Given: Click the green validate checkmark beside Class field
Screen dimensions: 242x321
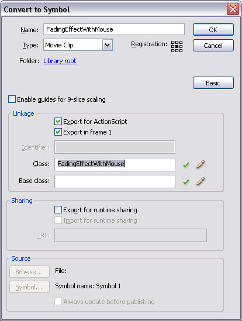Looking at the screenshot, I should point(186,165).
